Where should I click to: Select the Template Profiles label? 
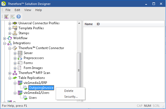point(31,28)
